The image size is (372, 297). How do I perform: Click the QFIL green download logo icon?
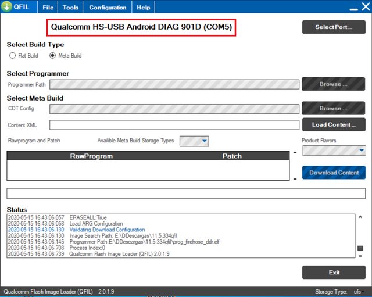point(6,6)
